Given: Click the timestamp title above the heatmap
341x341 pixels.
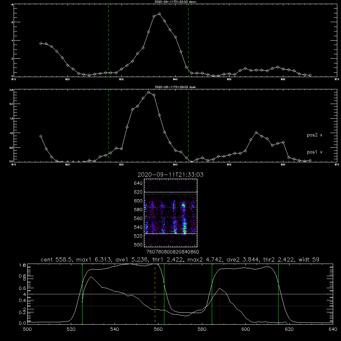Looking at the screenshot, I should click(x=170, y=175).
